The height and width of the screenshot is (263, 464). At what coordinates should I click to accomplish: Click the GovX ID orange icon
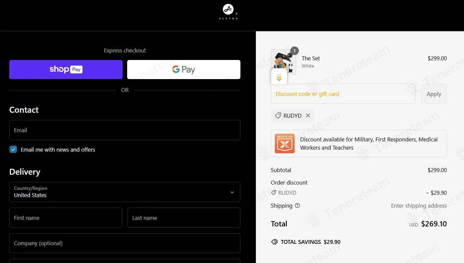[x=284, y=144]
